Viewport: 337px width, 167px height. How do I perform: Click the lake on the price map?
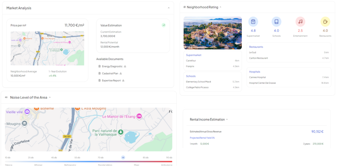coord(66,52)
